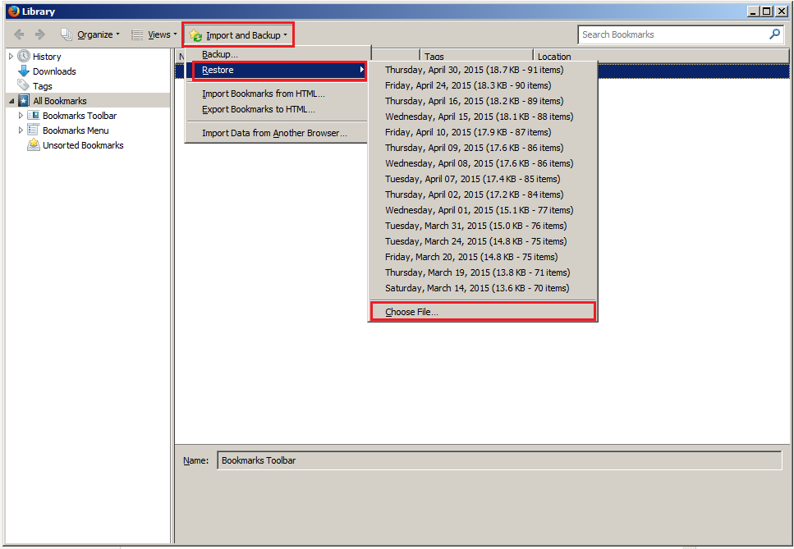Viewport: 794px width, 549px height.
Task: Click the Search Bookmarks field
Action: click(673, 34)
